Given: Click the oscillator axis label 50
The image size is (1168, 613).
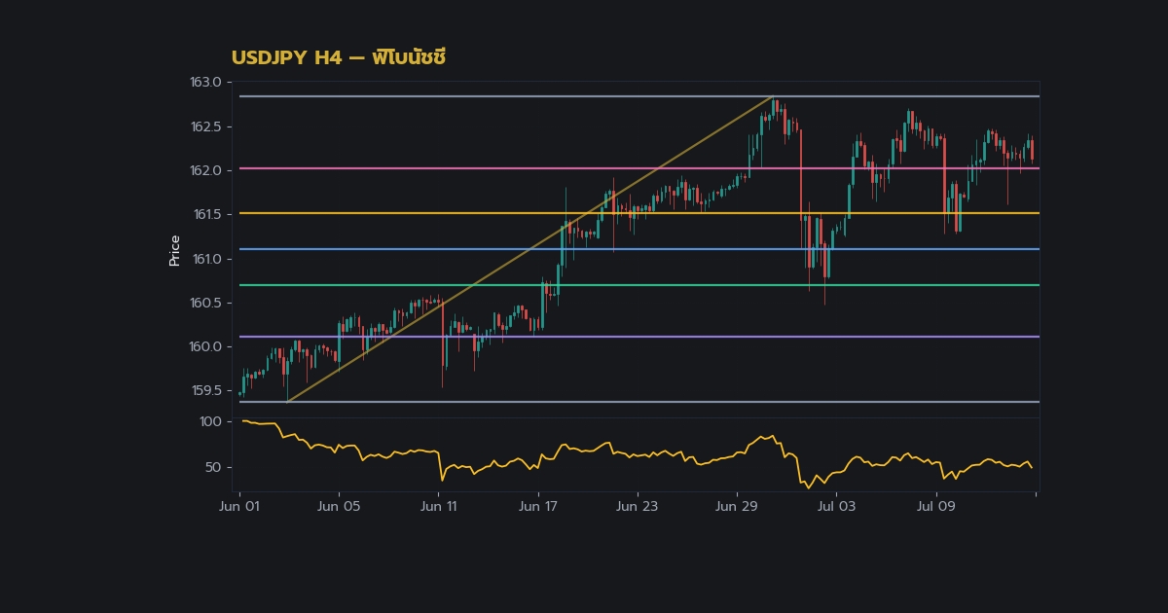Looking at the screenshot, I should (212, 467).
